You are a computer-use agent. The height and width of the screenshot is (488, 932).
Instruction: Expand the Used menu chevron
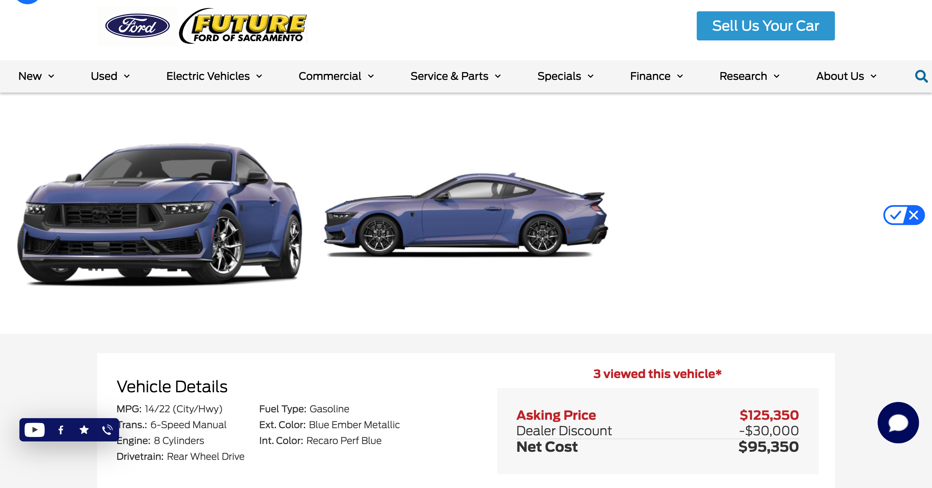tap(127, 76)
